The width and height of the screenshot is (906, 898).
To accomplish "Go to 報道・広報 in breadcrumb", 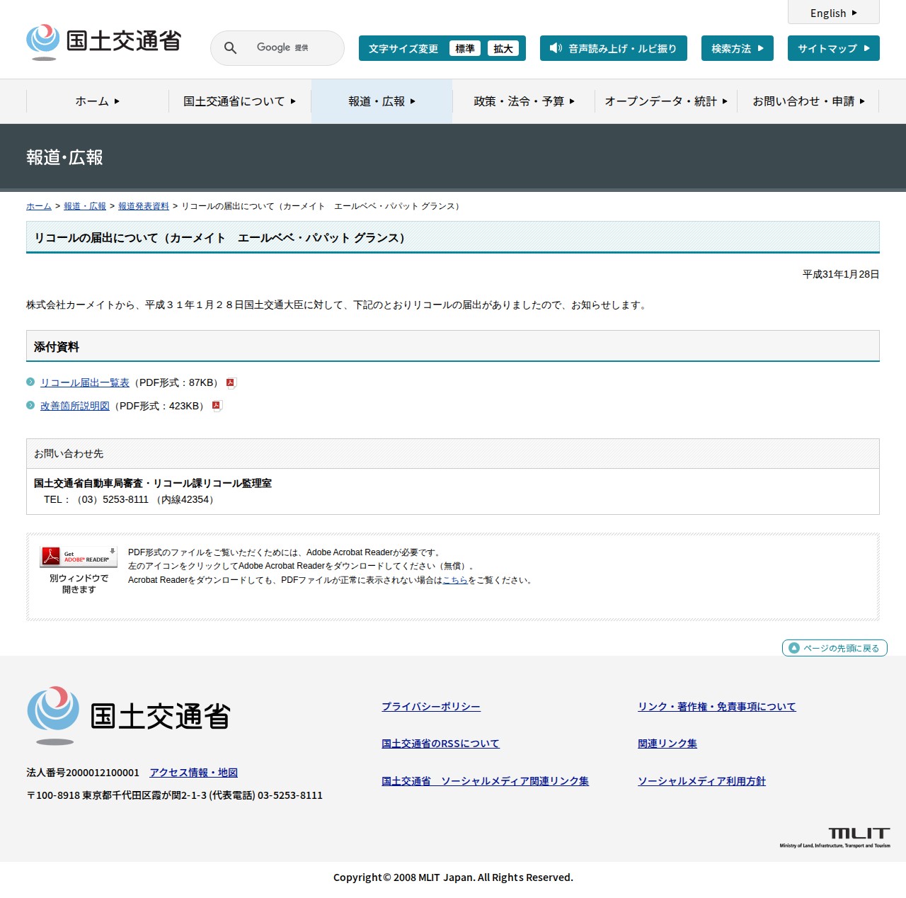I will (x=85, y=206).
